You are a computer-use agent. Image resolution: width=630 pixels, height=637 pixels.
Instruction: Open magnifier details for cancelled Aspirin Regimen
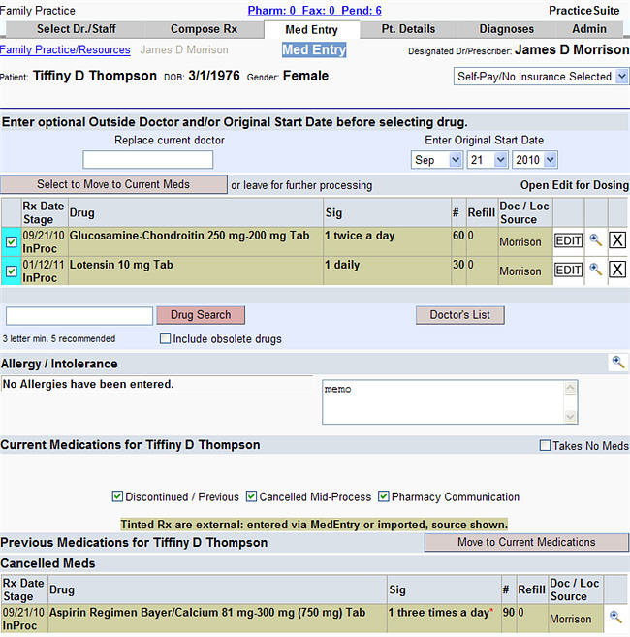(x=615, y=617)
